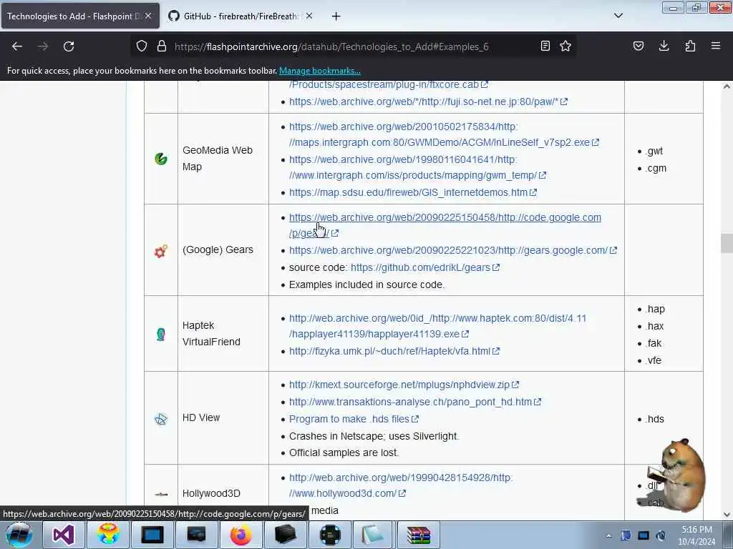Open a new tab with plus button
This screenshot has height=549, width=733.
tap(336, 16)
